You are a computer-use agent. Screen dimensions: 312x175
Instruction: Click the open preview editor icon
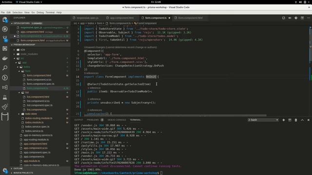click(x=290, y=18)
